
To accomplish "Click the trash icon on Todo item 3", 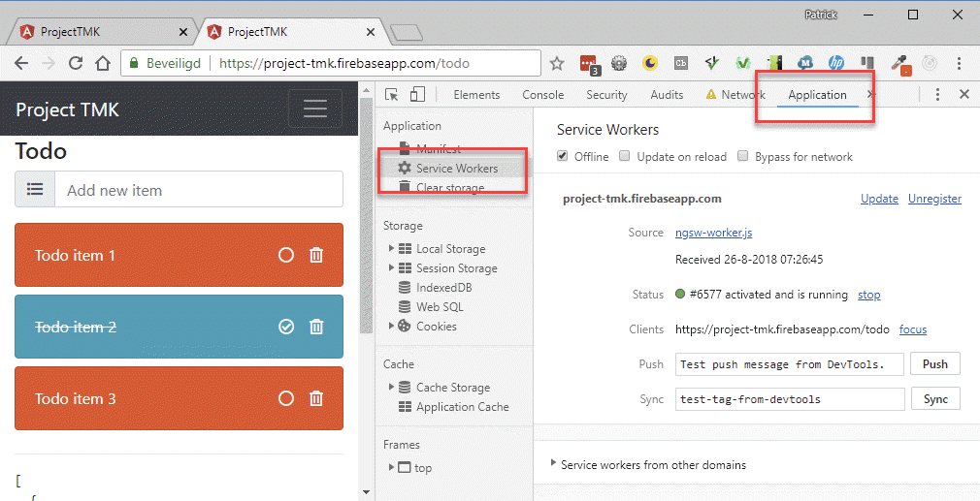I will 316,398.
